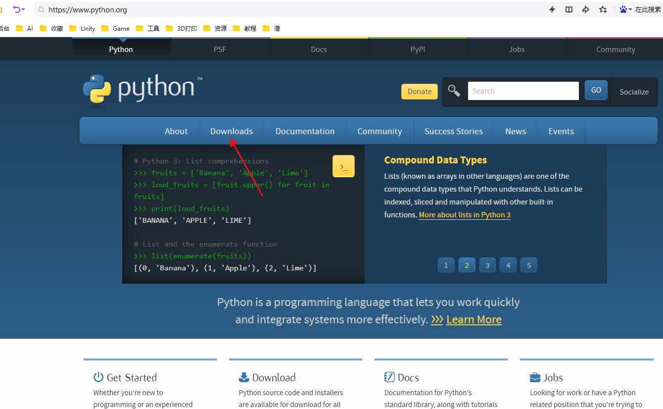The image size is (663, 409).
Task: Open the Unity bookmarks folder
Action: 82,28
